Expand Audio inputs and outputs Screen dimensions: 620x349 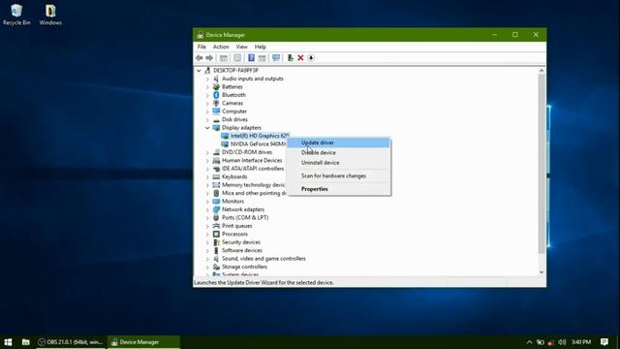207,79
